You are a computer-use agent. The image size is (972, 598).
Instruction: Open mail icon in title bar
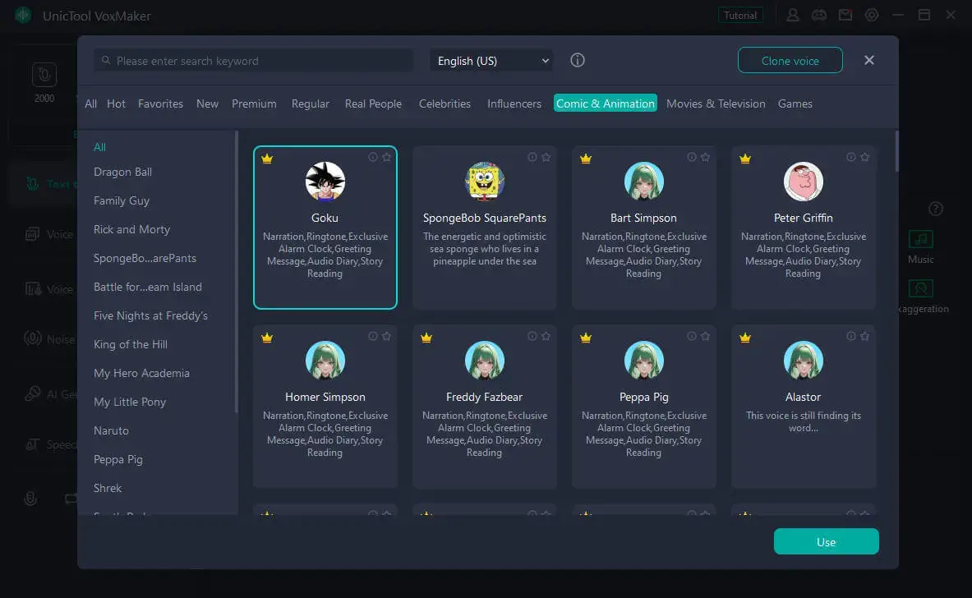(845, 15)
